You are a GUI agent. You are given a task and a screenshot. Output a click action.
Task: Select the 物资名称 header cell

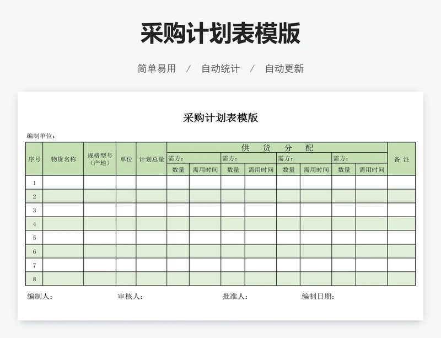63,159
